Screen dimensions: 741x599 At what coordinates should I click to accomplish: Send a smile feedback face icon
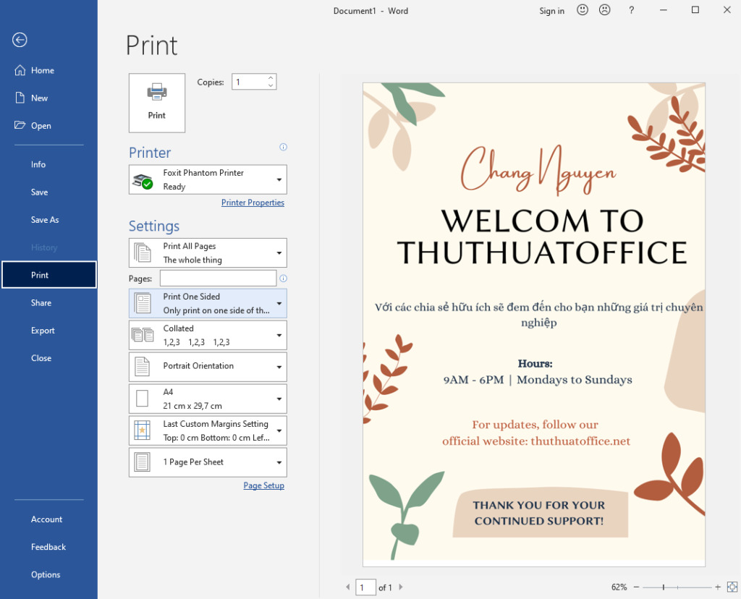[583, 10]
